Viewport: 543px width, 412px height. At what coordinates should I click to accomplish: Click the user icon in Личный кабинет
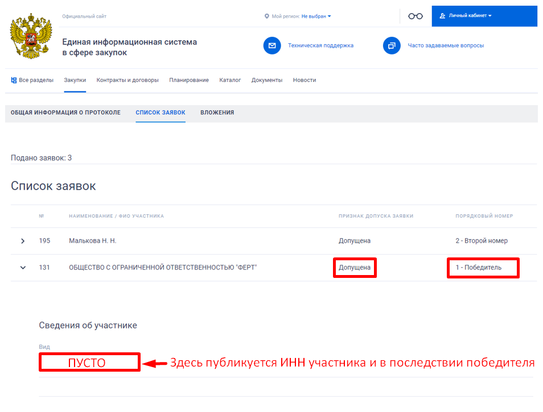pyautogui.click(x=442, y=15)
